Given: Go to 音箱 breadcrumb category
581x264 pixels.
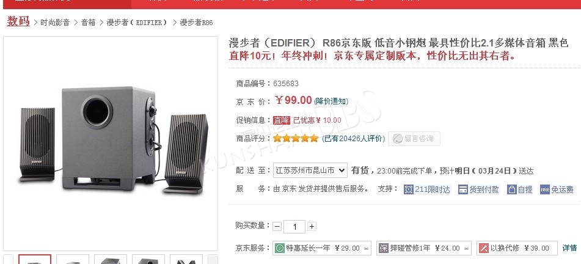Looking at the screenshot, I should (88, 22).
